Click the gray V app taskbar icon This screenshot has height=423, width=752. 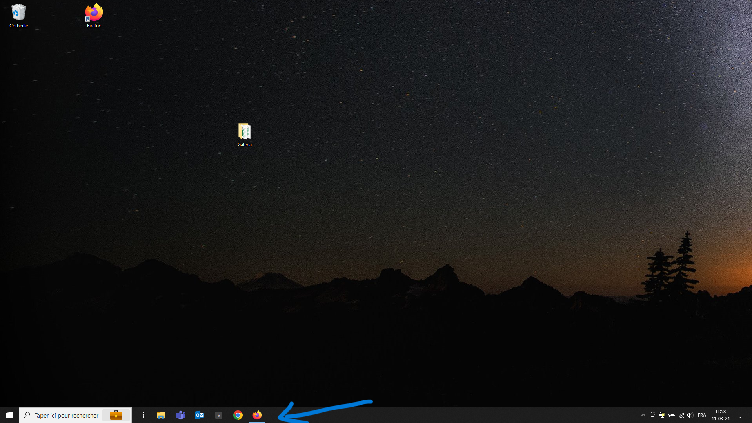pos(219,415)
